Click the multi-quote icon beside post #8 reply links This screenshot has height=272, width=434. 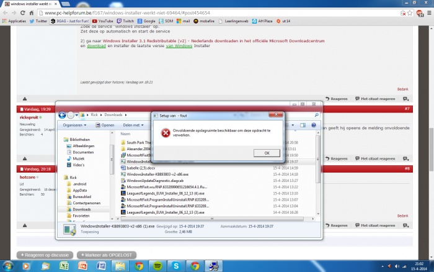coord(406,225)
